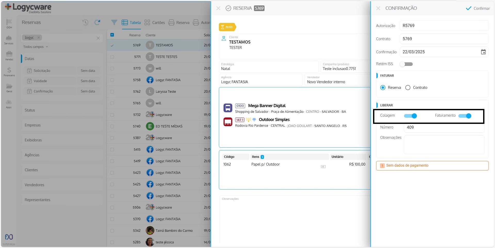Click the history clock icon
Screen dimensions: 495x248
85,22
